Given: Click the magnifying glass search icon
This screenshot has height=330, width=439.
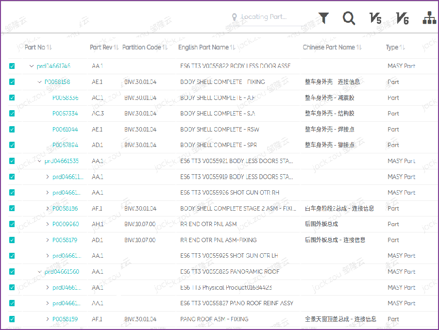Looking at the screenshot, I should click(x=349, y=18).
